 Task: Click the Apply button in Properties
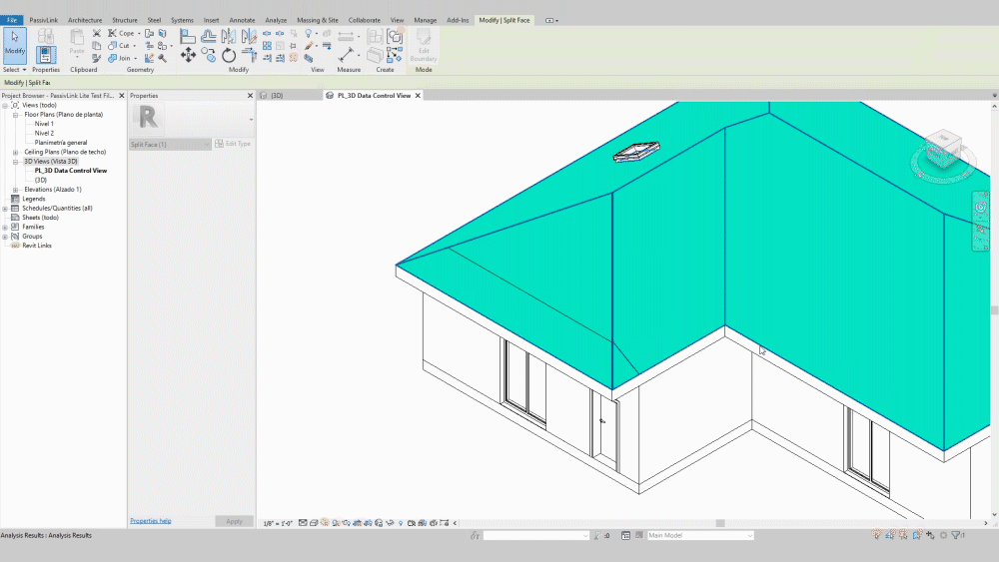234,521
